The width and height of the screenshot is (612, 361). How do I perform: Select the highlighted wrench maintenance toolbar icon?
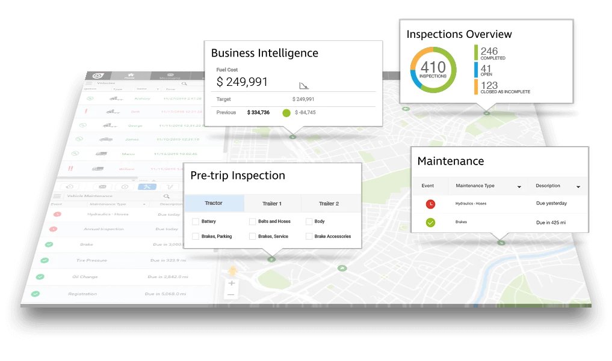pos(147,187)
